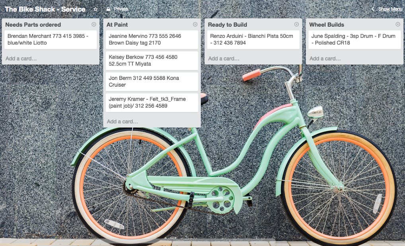Open Ready to Build list menu icon
The image size is (405, 246).
[x=296, y=24]
